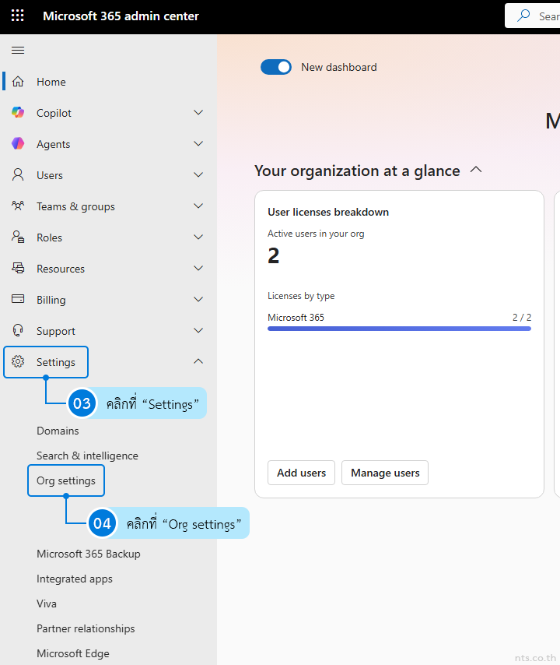
Task: Open Microsoft Edge settings
Action: (x=73, y=653)
